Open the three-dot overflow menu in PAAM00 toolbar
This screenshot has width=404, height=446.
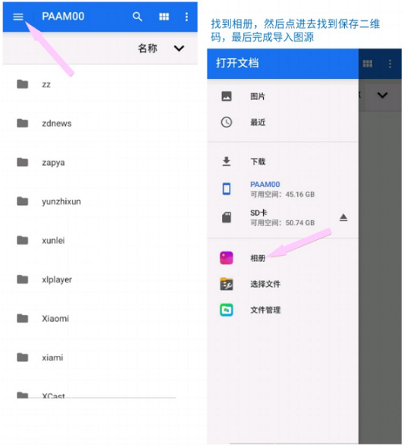pyautogui.click(x=186, y=17)
